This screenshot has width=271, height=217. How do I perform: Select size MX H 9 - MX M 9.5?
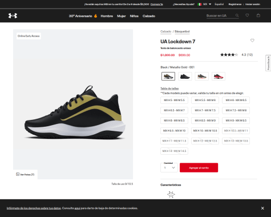tap(236, 120)
